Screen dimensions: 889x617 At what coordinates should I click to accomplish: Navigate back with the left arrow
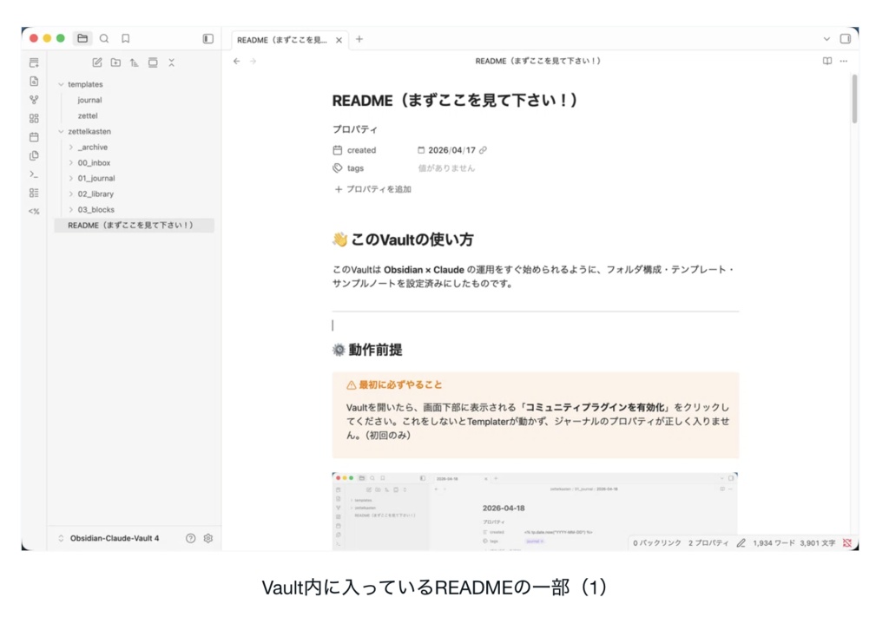[x=237, y=62]
